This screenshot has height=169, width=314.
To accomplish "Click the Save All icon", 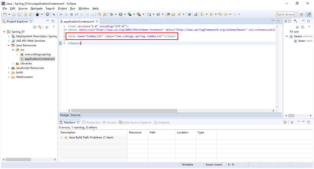I will [19, 14].
